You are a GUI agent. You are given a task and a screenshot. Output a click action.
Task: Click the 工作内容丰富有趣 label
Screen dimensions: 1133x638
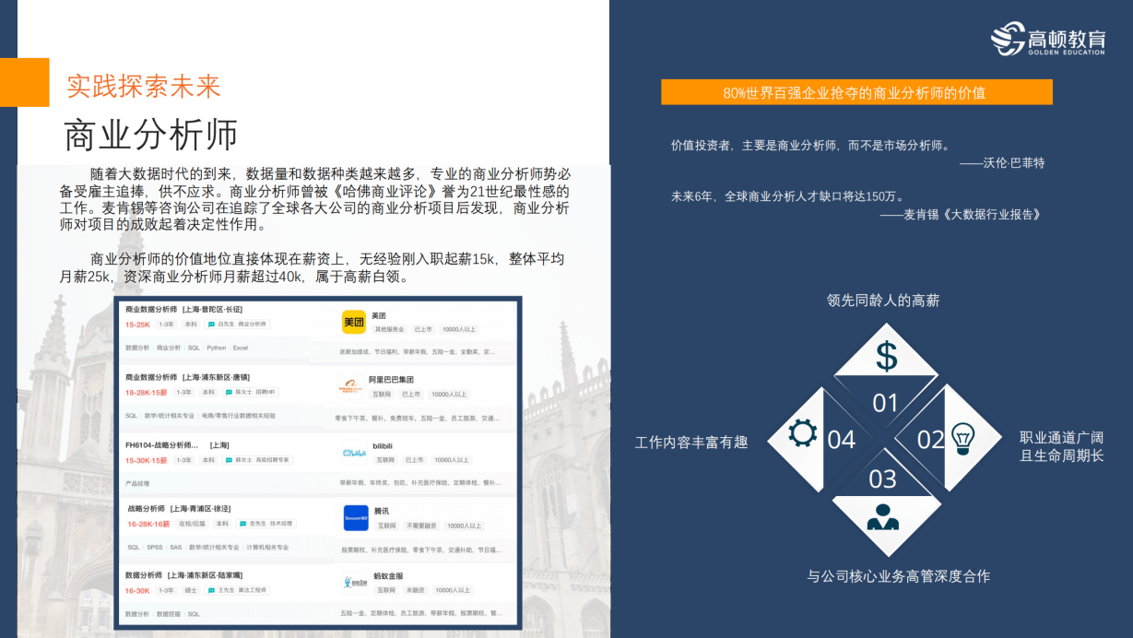pos(691,443)
